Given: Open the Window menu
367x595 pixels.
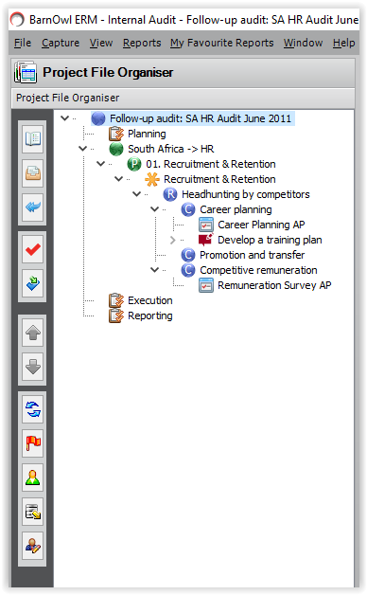Looking at the screenshot, I should coord(303,43).
